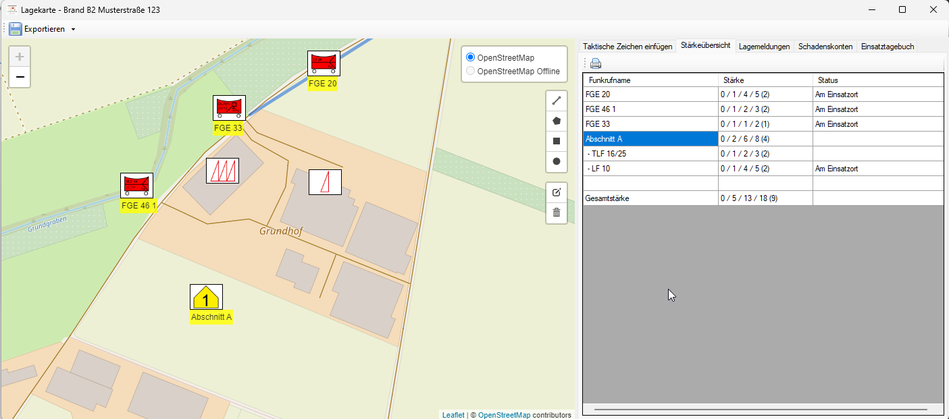
Task: Click the printer icon in Stärkeübersicht
Action: click(596, 64)
